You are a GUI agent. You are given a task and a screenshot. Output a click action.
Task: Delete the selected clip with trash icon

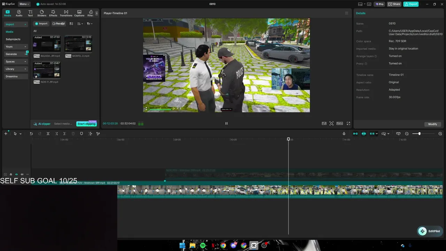[x=73, y=134]
